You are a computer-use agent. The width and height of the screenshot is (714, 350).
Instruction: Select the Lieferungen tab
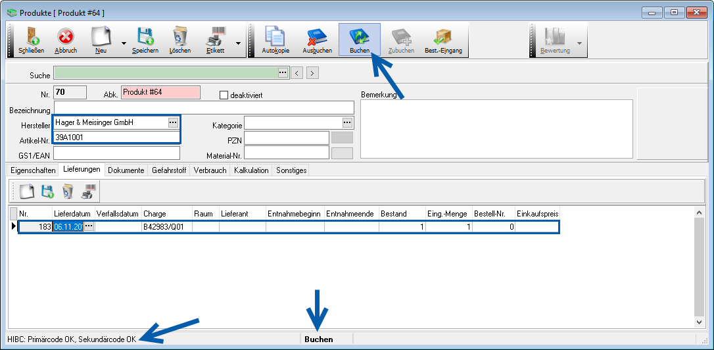tap(82, 169)
